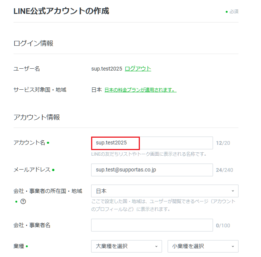Click the 業種 field label
This screenshot has height=257, width=261.
19,246
